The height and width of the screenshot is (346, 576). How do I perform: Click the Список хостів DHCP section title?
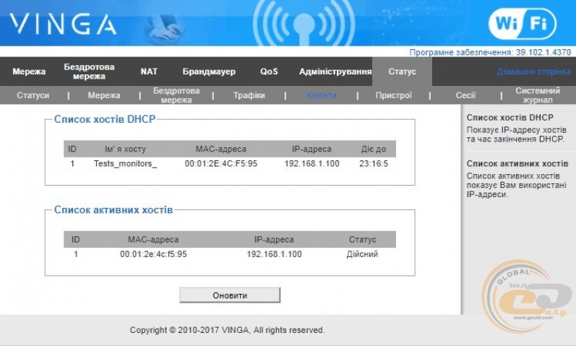click(x=105, y=119)
